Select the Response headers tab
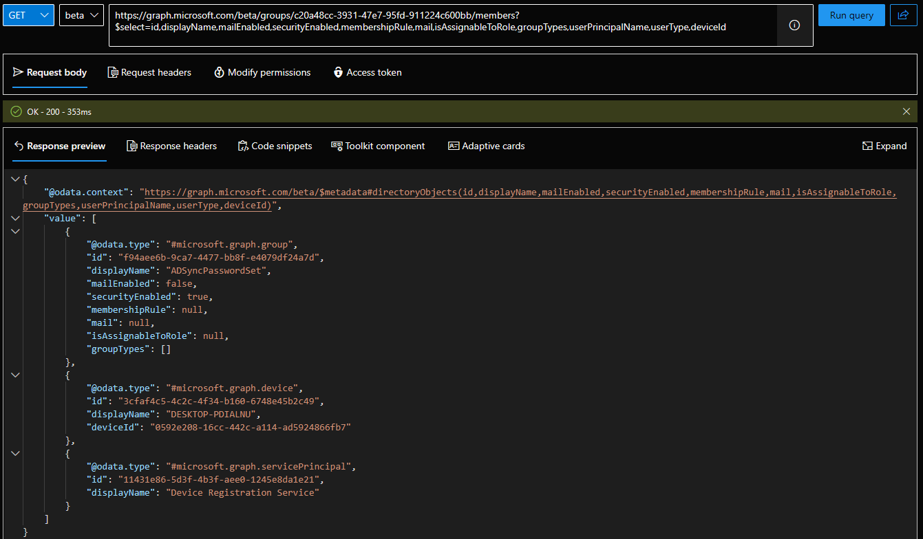 pos(172,146)
